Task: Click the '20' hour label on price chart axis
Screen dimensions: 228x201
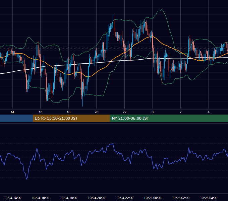Action: (x=97, y=112)
